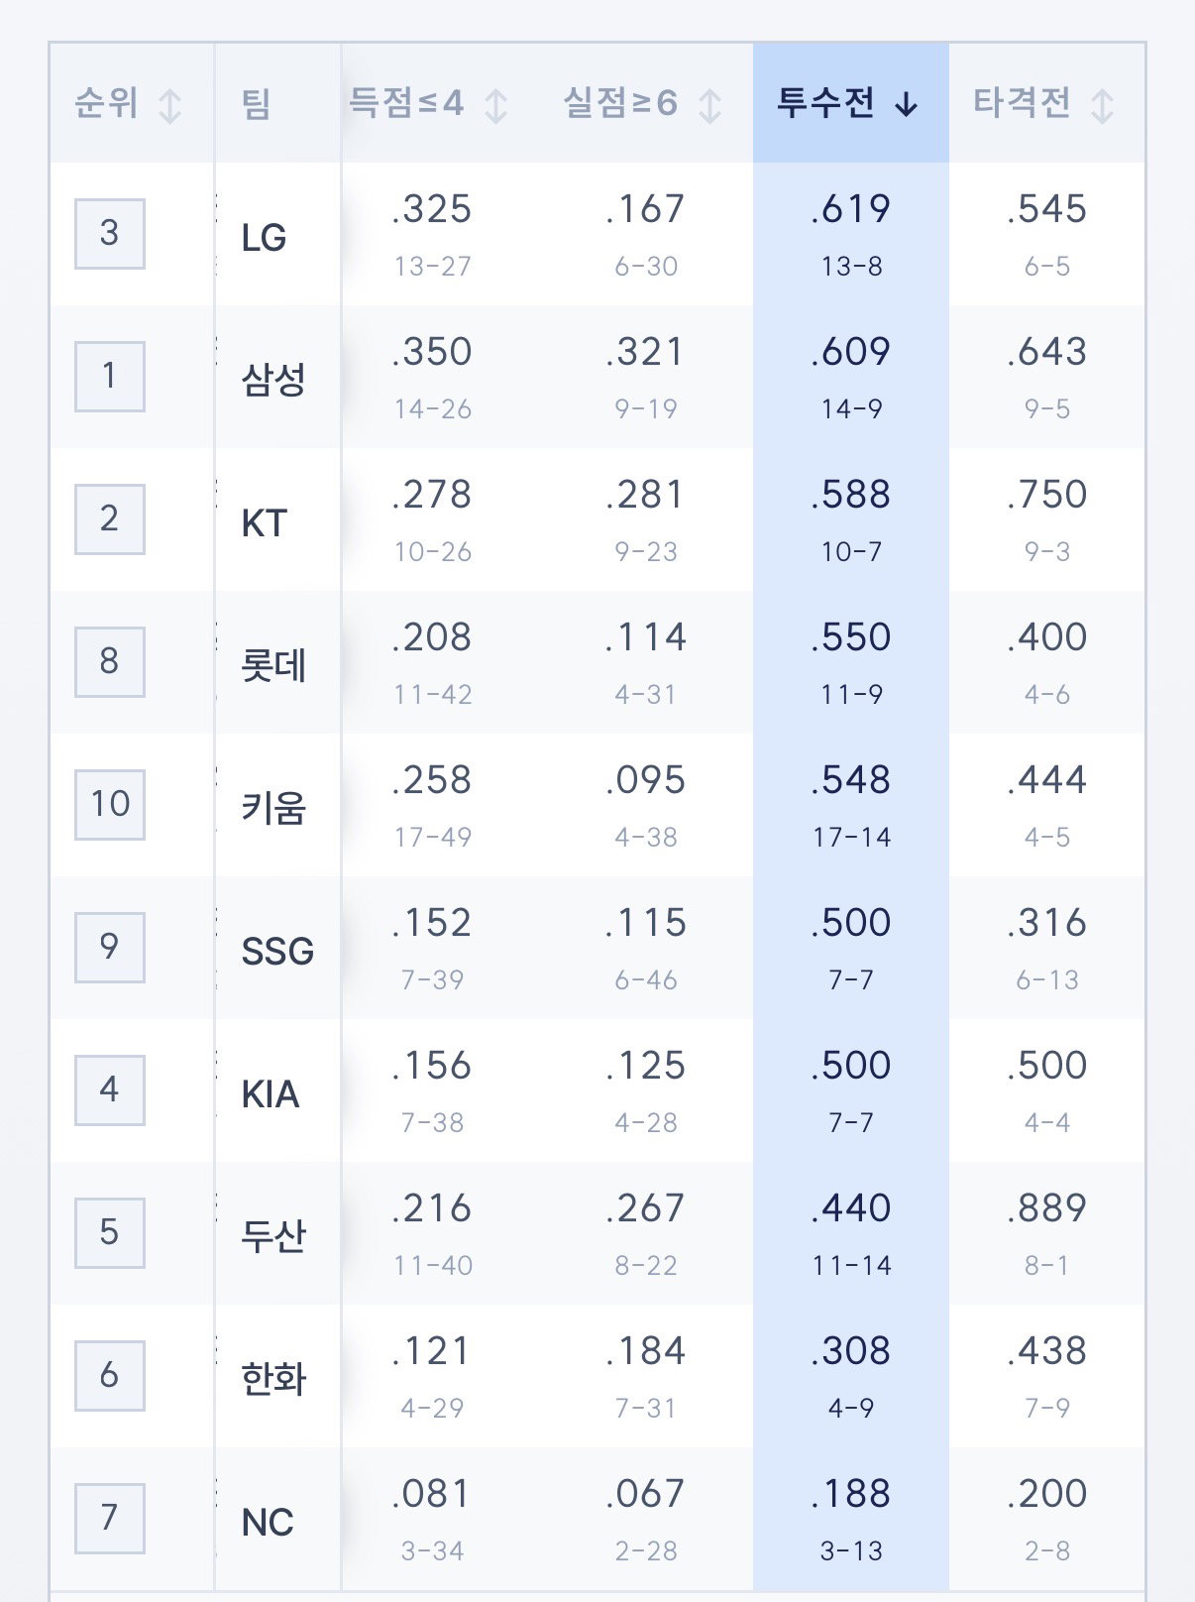1195x1602 pixels.
Task: Click rank badge 9 for SSG
Action: point(110,947)
